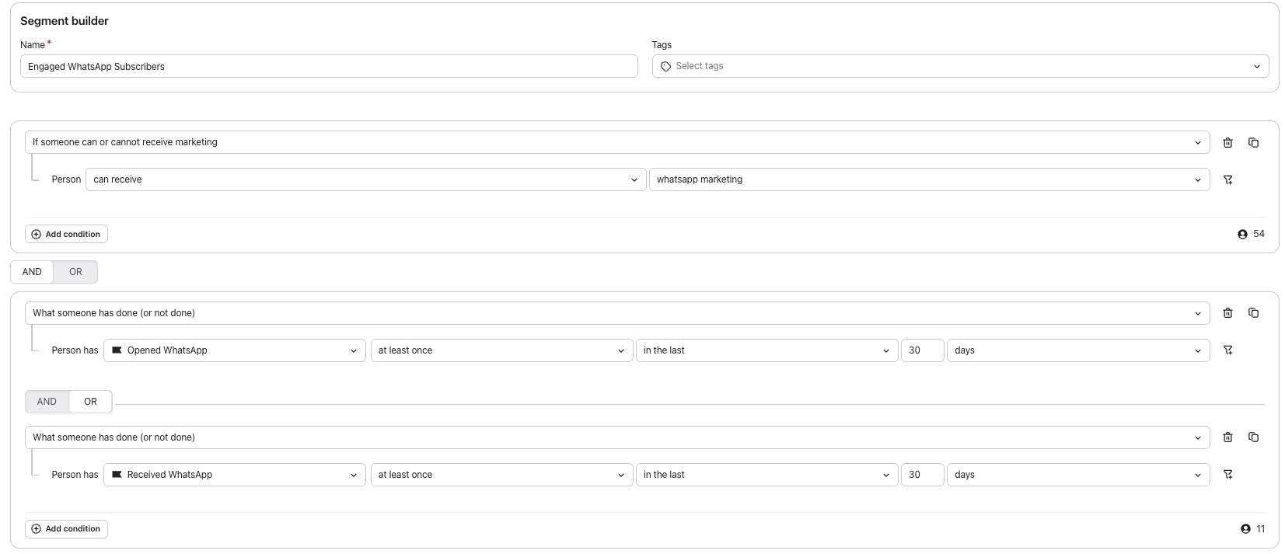
Task: Add filter to Received WhatsApp row
Action: click(1227, 475)
